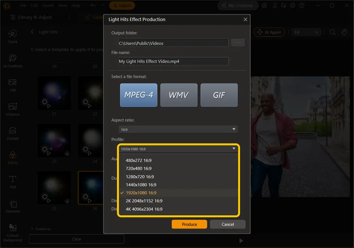This screenshot has width=354, height=248.
Task: Open the Help menu
Action: point(76,5)
